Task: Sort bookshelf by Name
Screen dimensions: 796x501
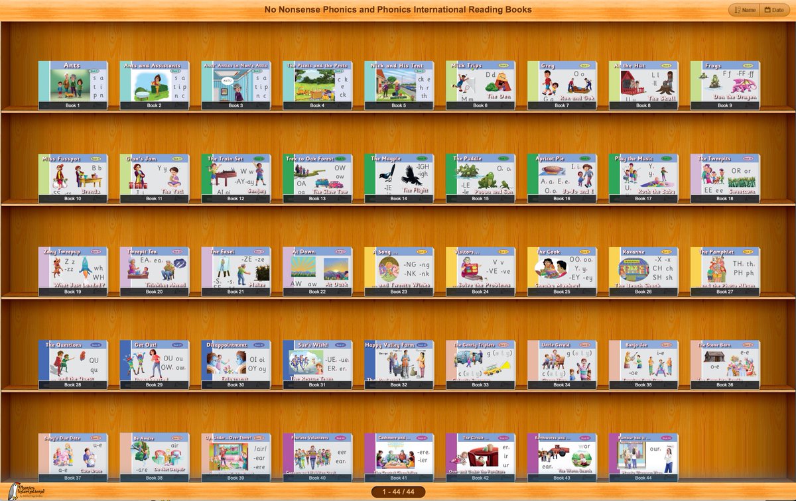Action: click(744, 10)
